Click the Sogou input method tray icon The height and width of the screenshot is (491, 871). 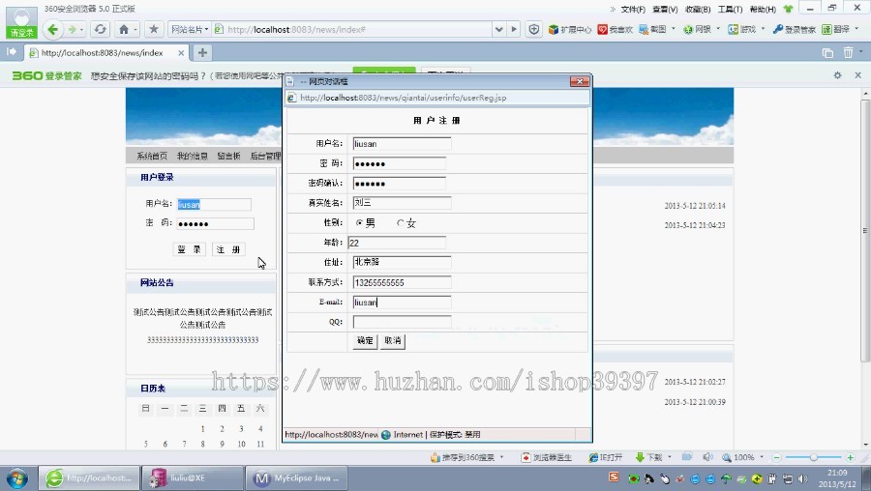point(614,477)
